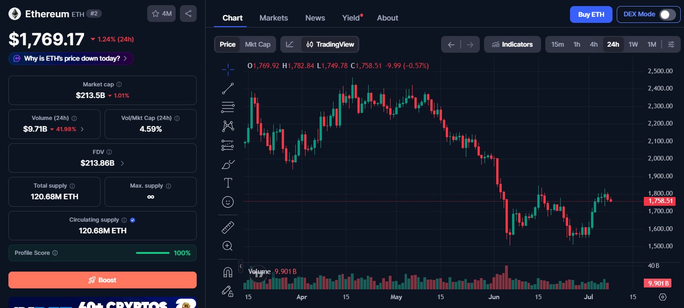Click the #2 rank badge

pyautogui.click(x=94, y=14)
